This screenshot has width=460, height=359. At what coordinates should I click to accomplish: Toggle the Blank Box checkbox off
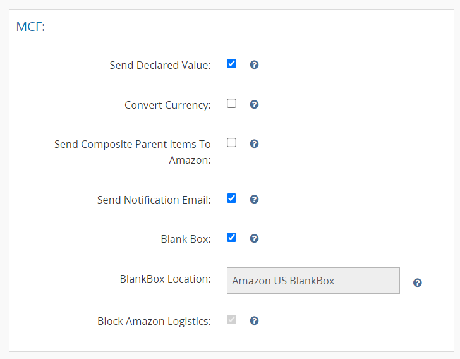[231, 238]
